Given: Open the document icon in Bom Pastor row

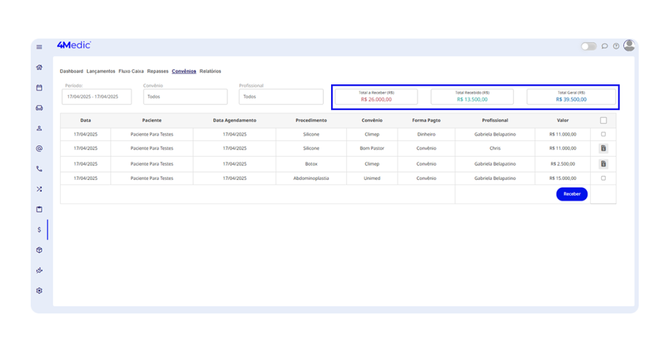Looking at the screenshot, I should pyautogui.click(x=603, y=149).
